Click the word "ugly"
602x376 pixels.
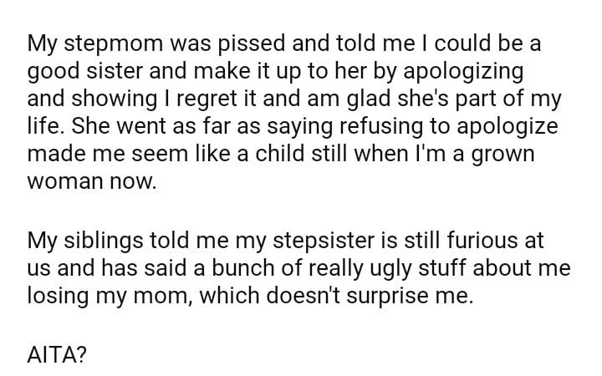point(390,271)
